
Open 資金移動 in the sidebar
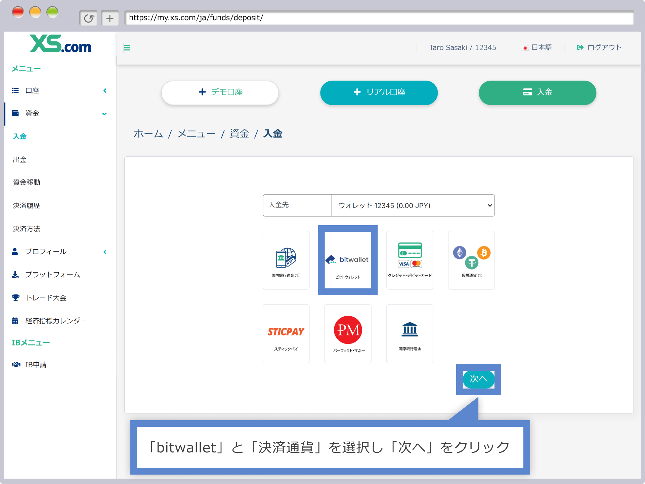point(27,183)
